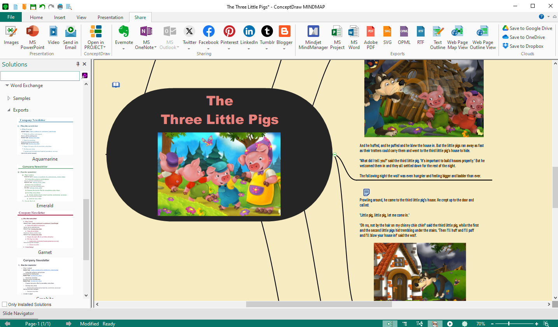Click the zoom-to-selection icon in status bar
This screenshot has height=327, width=558.
pos(546,324)
